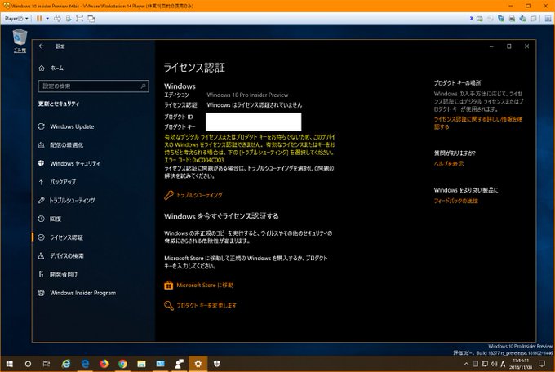
Task: Open For developers (開発者向け)
Action: pyautogui.click(x=57, y=274)
